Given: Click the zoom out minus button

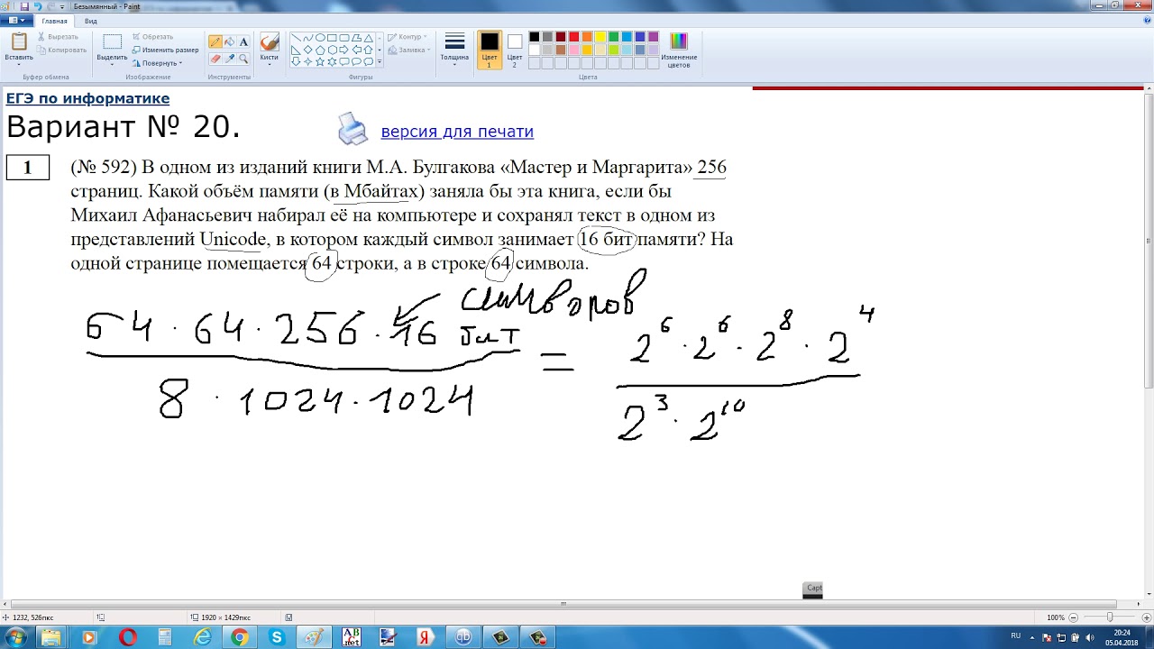Looking at the screenshot, I should click(x=1073, y=617).
